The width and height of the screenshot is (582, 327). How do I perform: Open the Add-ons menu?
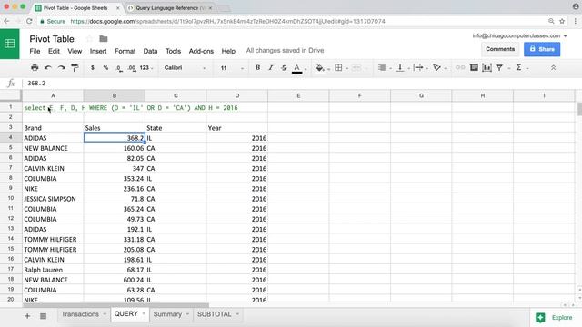coord(201,51)
